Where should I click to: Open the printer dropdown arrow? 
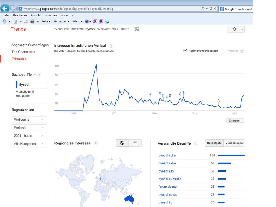coord(38,22)
